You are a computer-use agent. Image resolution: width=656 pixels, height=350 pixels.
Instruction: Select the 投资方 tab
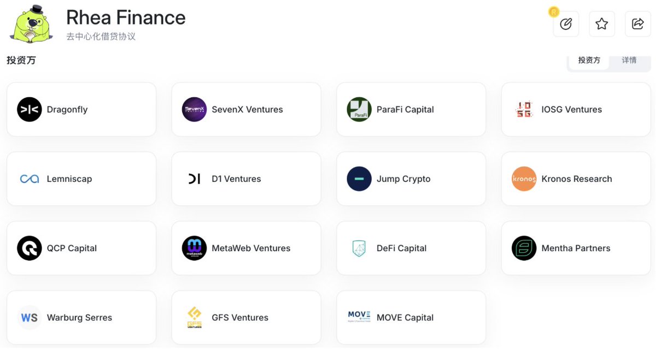coord(589,60)
